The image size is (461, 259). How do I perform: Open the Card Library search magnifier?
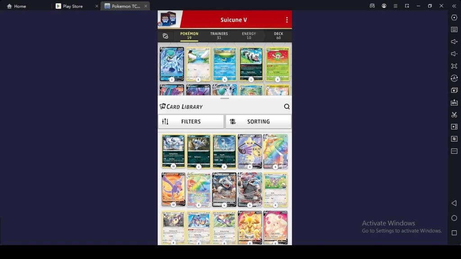tap(287, 107)
